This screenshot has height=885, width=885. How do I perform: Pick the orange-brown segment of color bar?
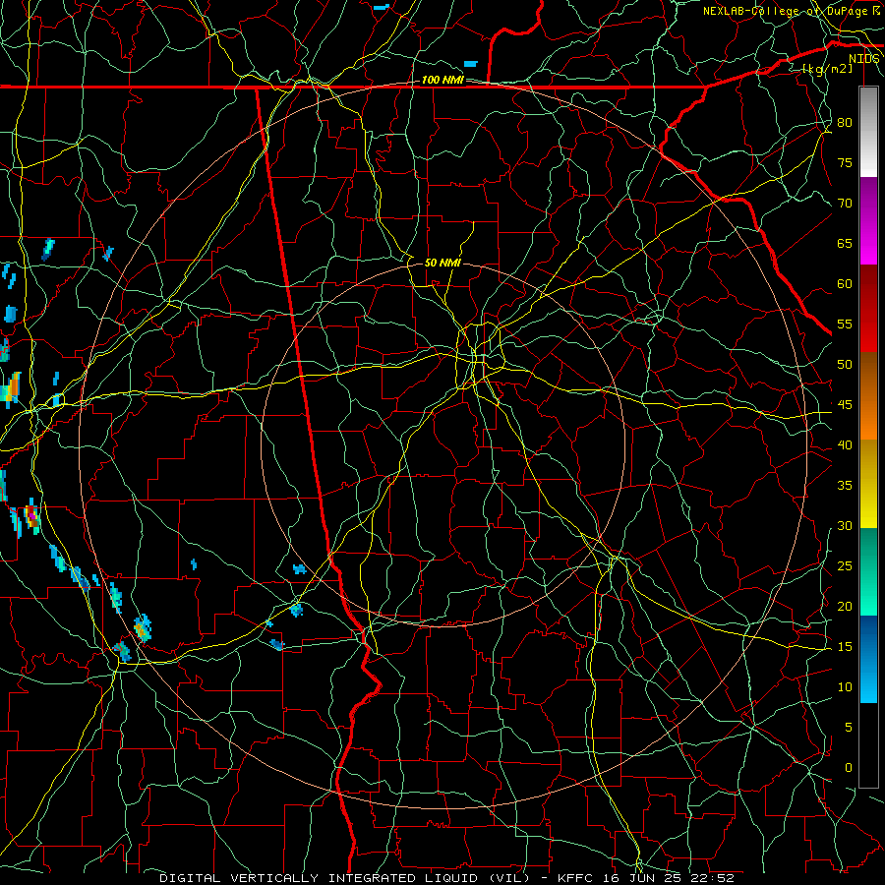click(868, 396)
